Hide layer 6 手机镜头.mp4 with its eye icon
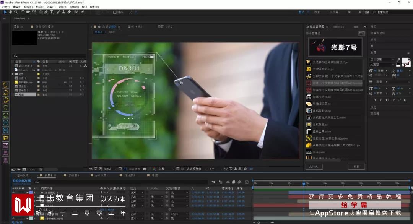Image resolution: width=413 pixels, height=224 pixels. pos(13,218)
